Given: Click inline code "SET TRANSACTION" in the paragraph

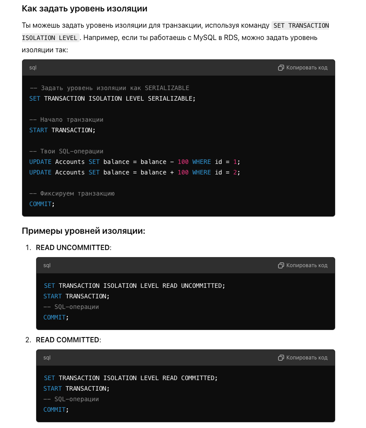Looking at the screenshot, I should tap(301, 25).
